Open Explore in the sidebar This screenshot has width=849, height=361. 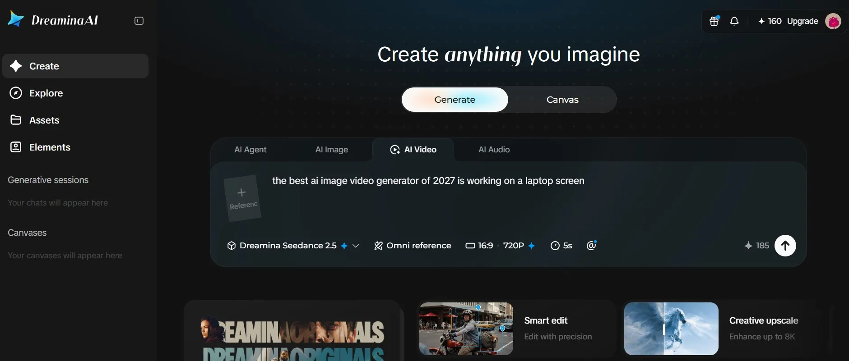75,93
